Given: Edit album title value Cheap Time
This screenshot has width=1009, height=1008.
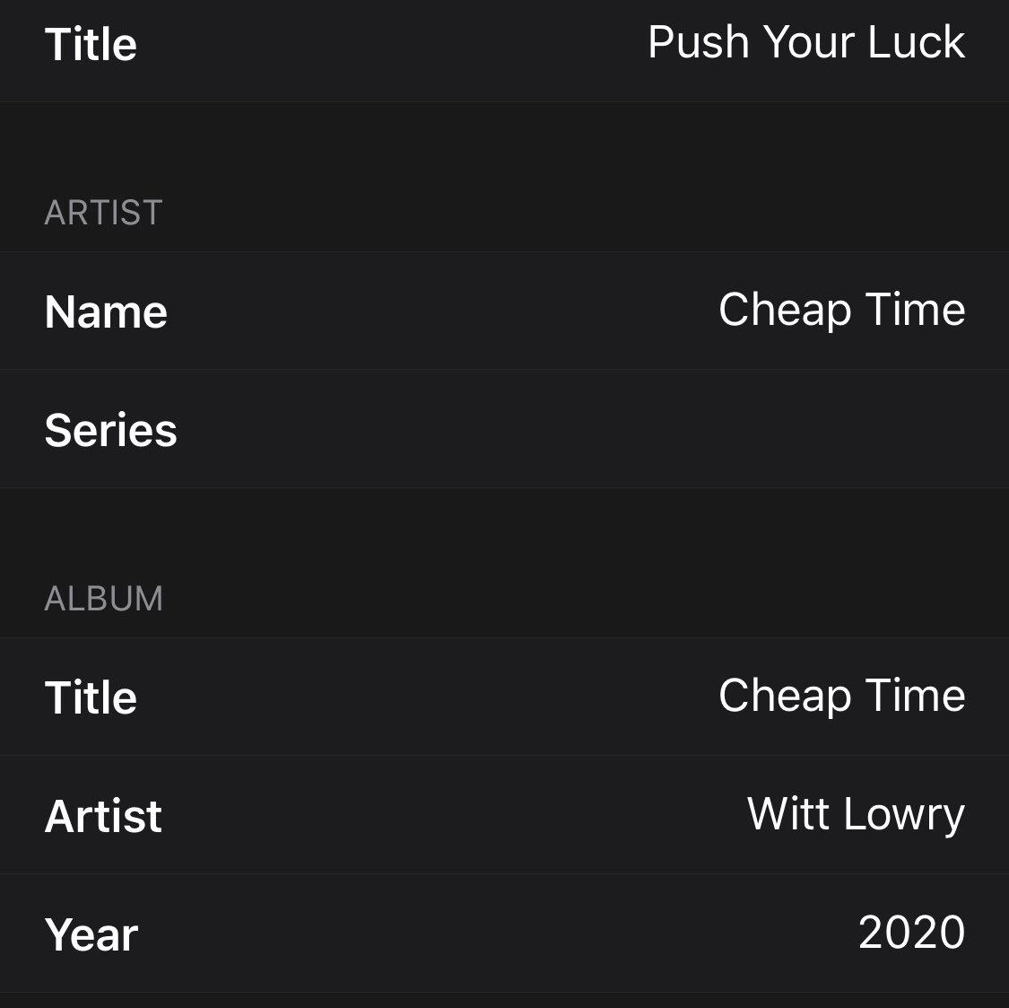Looking at the screenshot, I should point(841,696).
